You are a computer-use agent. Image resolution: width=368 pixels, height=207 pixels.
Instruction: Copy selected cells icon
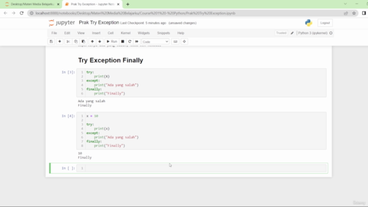(76, 41)
